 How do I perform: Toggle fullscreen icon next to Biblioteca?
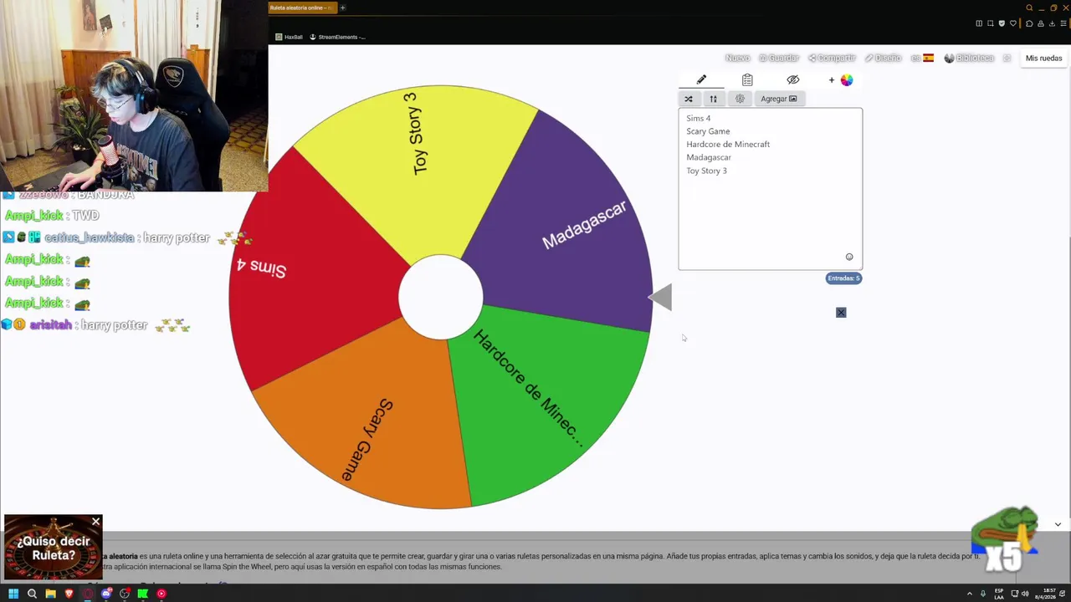pos(1007,58)
